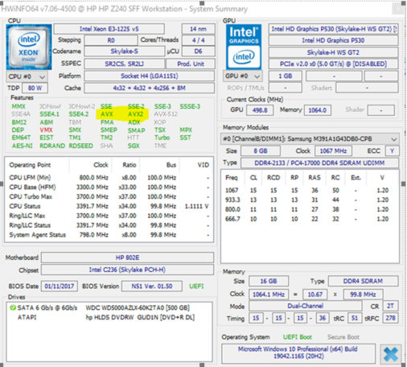Click the CR 2T value

point(390,306)
